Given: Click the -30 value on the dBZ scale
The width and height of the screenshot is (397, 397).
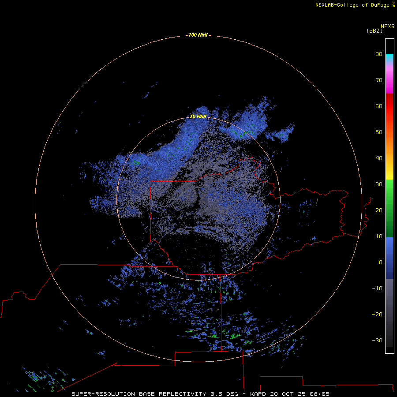Looking at the screenshot, I should 377,340.
